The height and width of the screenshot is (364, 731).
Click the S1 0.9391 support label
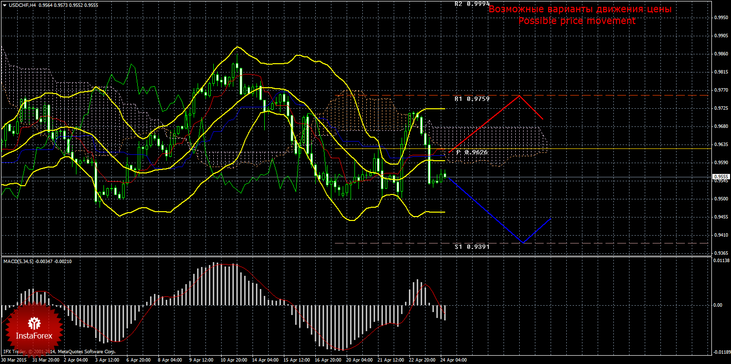[x=471, y=247]
